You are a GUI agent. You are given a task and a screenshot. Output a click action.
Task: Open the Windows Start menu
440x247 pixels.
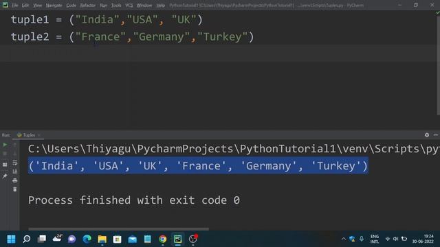pos(11,239)
